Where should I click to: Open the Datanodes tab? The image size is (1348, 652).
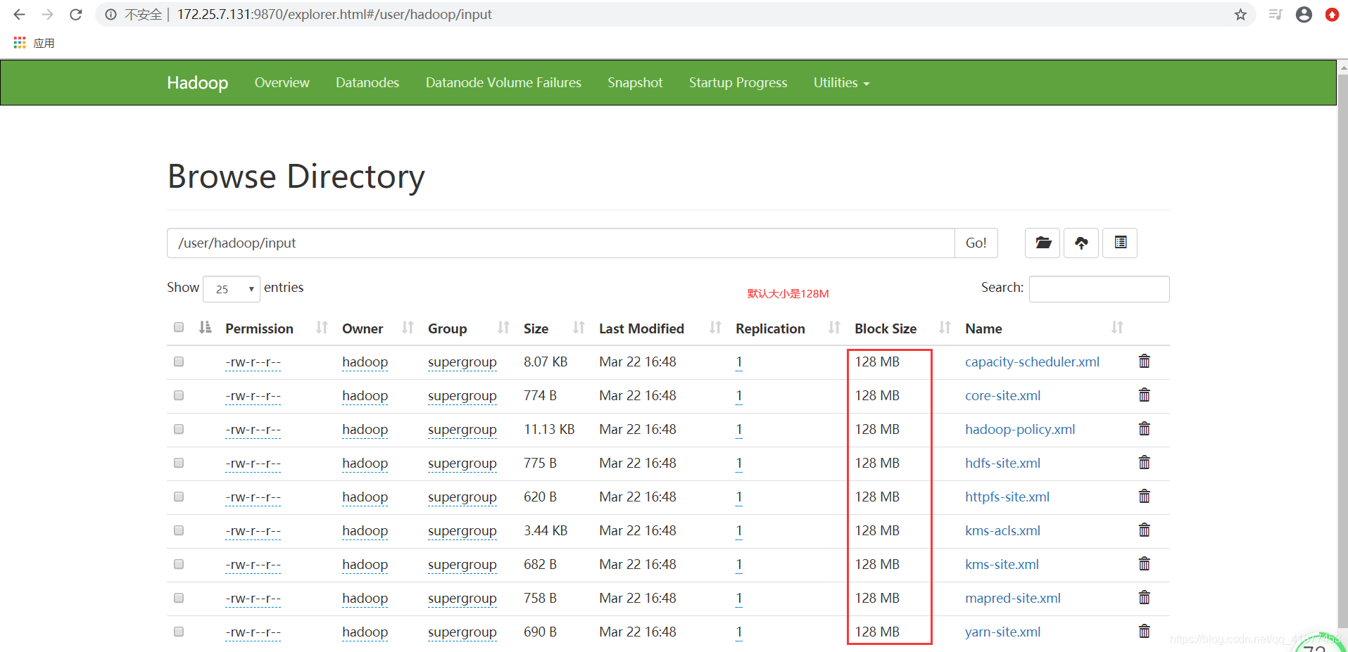tap(367, 82)
